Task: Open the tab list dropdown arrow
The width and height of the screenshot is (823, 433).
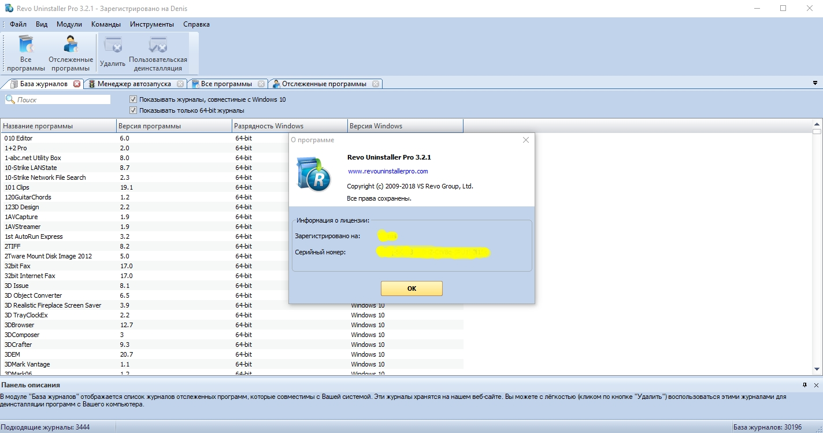Action: coord(815,84)
